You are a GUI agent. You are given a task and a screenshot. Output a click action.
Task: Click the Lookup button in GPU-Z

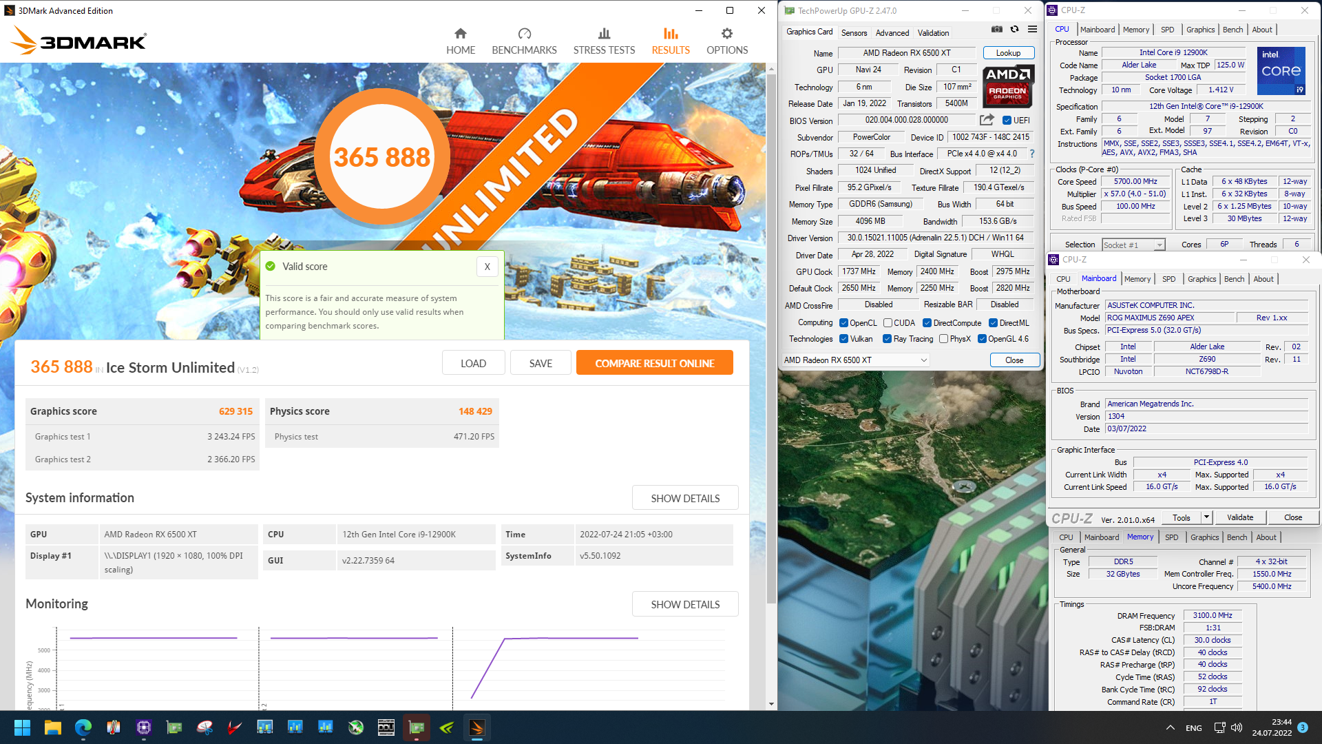pos(1008,53)
